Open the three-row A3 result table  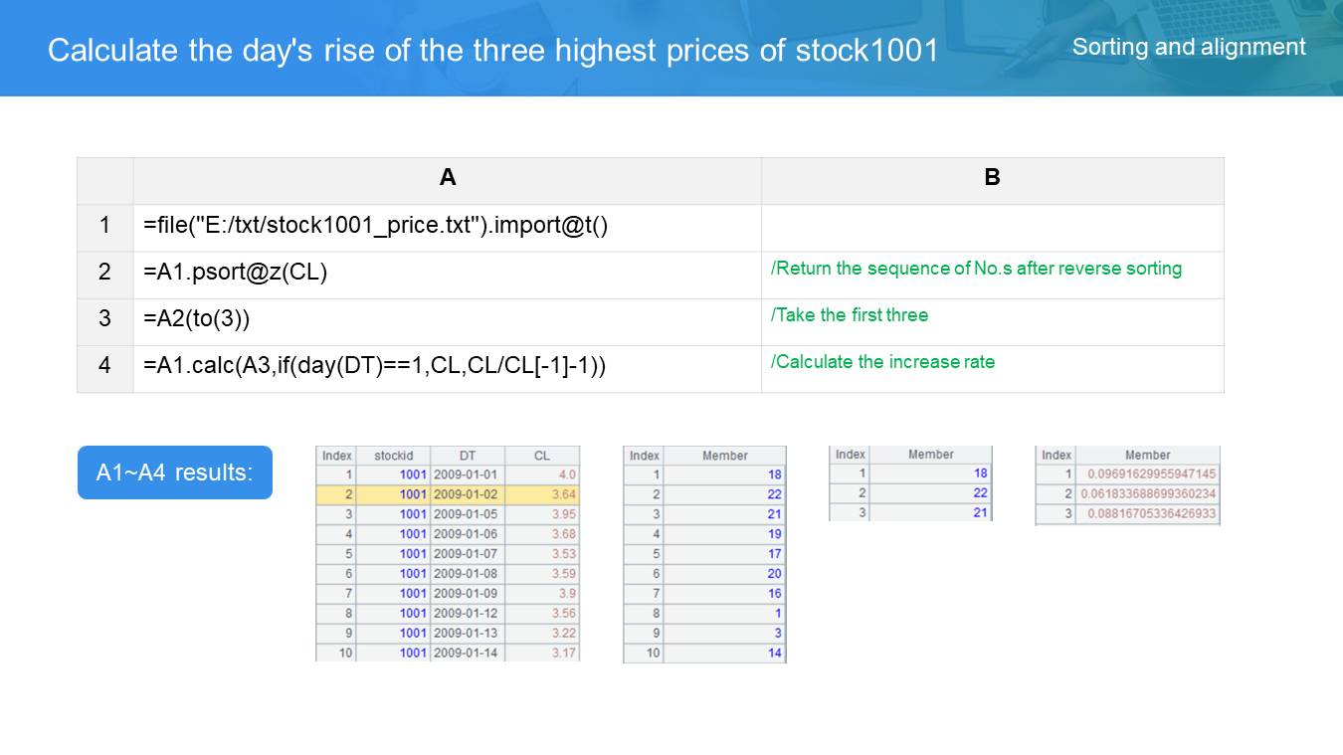pyautogui.click(x=910, y=483)
